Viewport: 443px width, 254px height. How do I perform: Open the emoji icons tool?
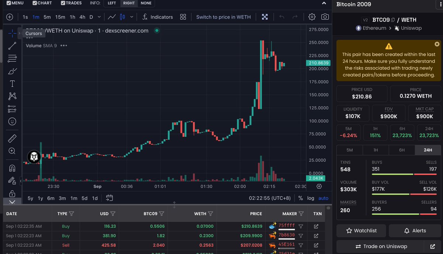12,121
